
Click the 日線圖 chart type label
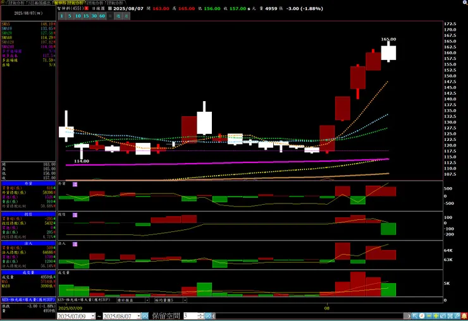(99, 8)
